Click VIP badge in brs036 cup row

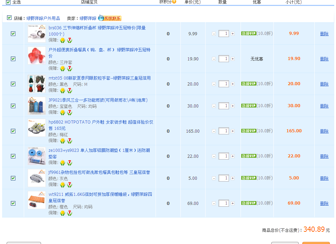click(x=249, y=34)
